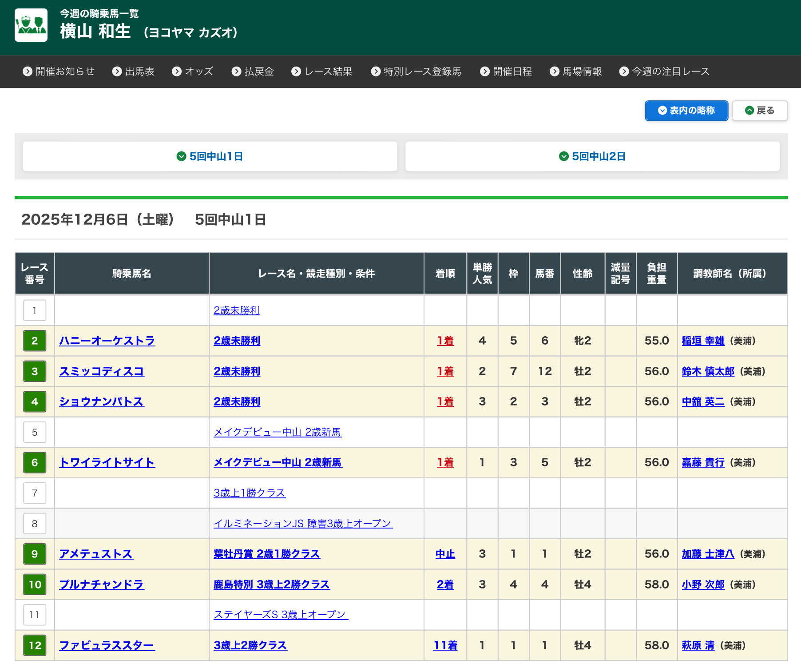
Task: Click the arrow icon beside 馬場情報
Action: (555, 72)
